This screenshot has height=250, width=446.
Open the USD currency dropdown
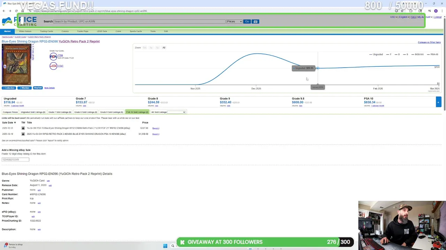click(x=394, y=17)
